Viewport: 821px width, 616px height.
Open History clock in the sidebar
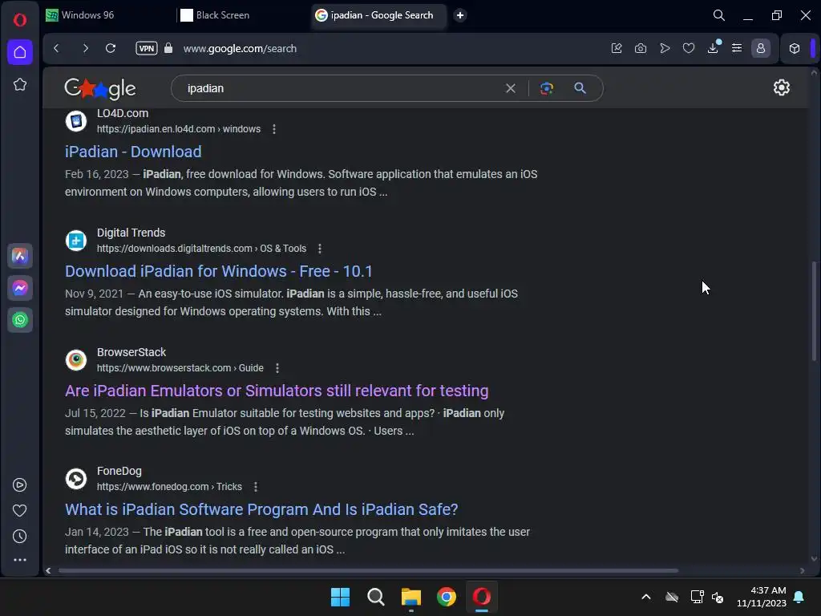(19, 537)
